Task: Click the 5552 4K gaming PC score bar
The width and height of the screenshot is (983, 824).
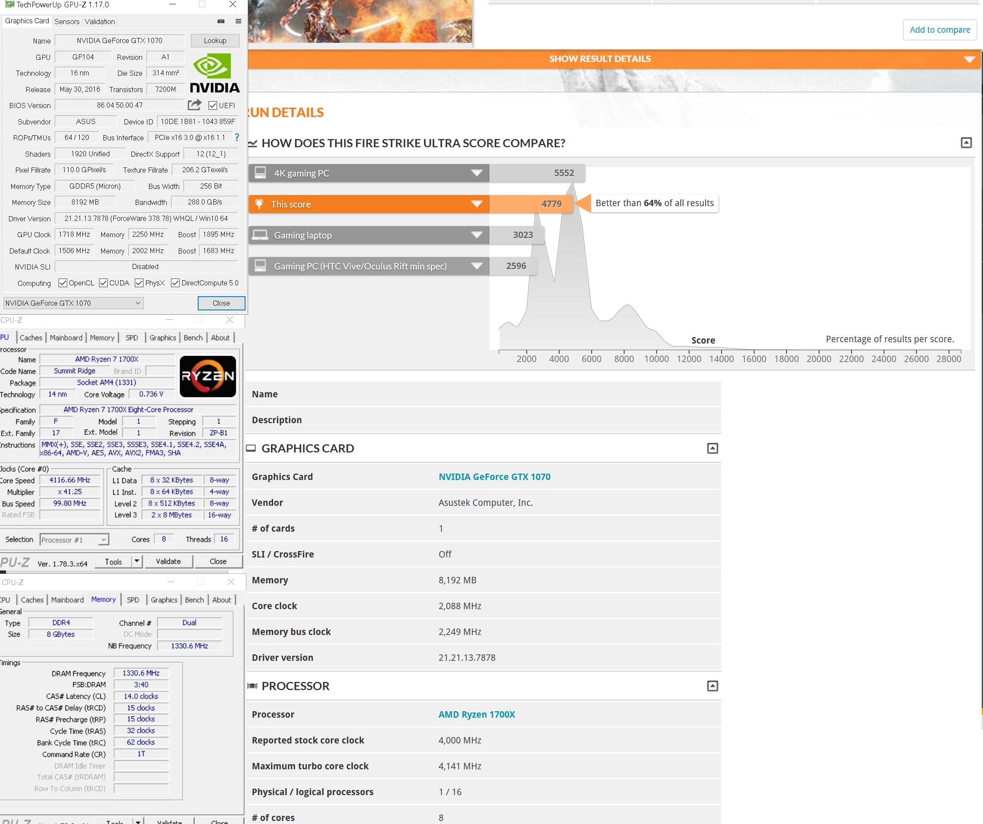Action: (x=537, y=173)
